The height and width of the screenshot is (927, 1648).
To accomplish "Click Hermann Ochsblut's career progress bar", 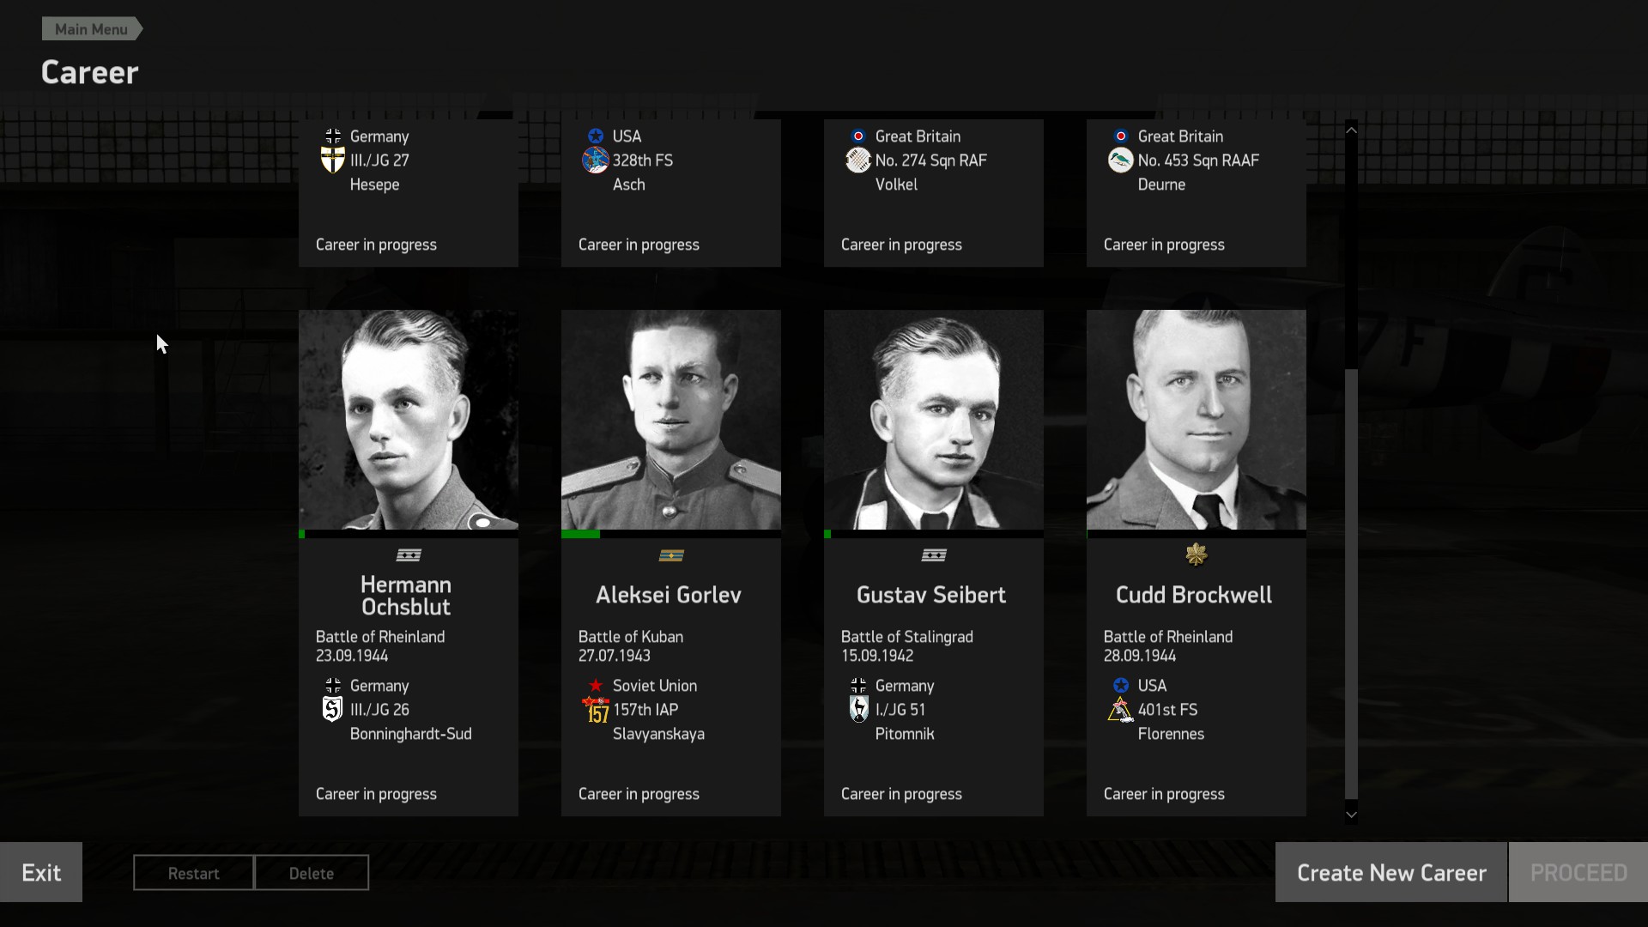I will (x=409, y=534).
